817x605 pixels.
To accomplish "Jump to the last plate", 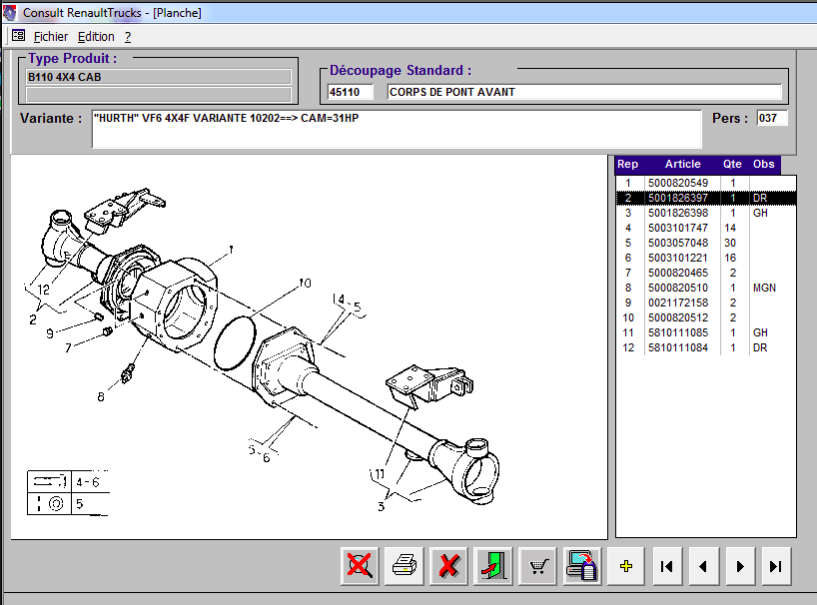I will tap(775, 566).
